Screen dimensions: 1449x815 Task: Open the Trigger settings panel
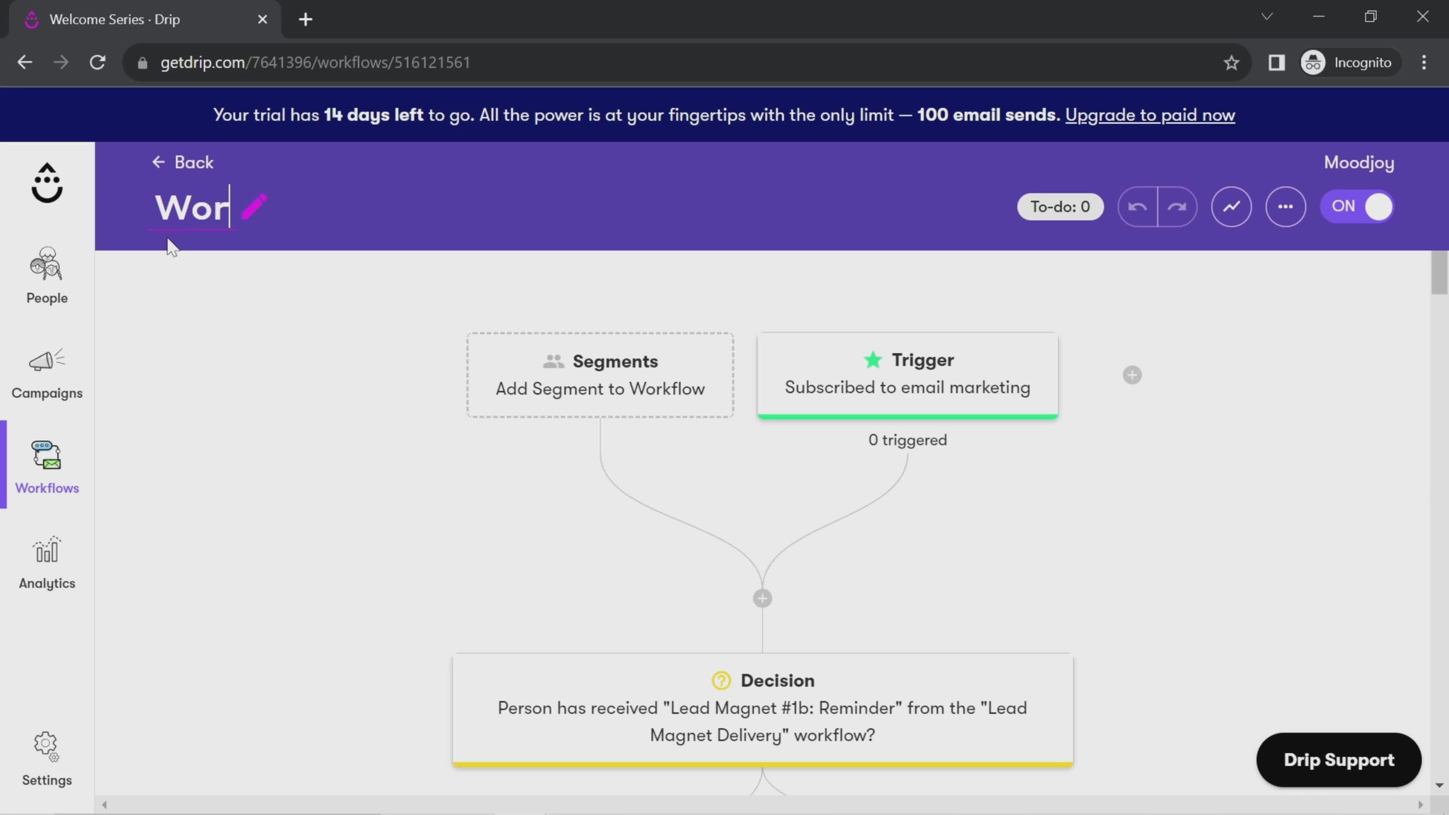tap(908, 373)
